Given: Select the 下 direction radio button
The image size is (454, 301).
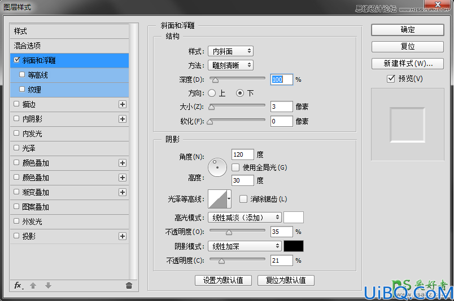Looking at the screenshot, I should [240, 93].
